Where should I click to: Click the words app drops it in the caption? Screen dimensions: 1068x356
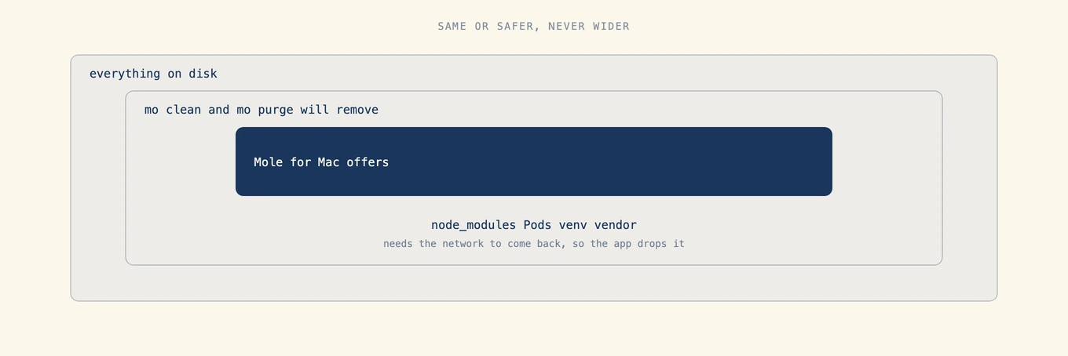pos(649,244)
